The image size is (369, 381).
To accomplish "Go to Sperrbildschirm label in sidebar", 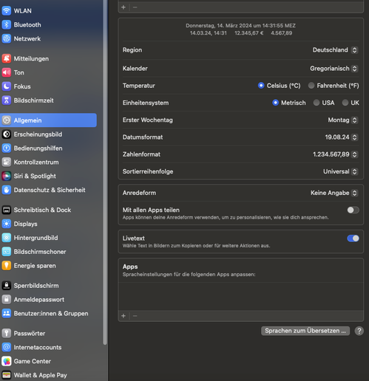I will pos(36,286).
